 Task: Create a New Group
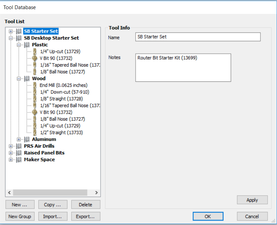[20, 216]
